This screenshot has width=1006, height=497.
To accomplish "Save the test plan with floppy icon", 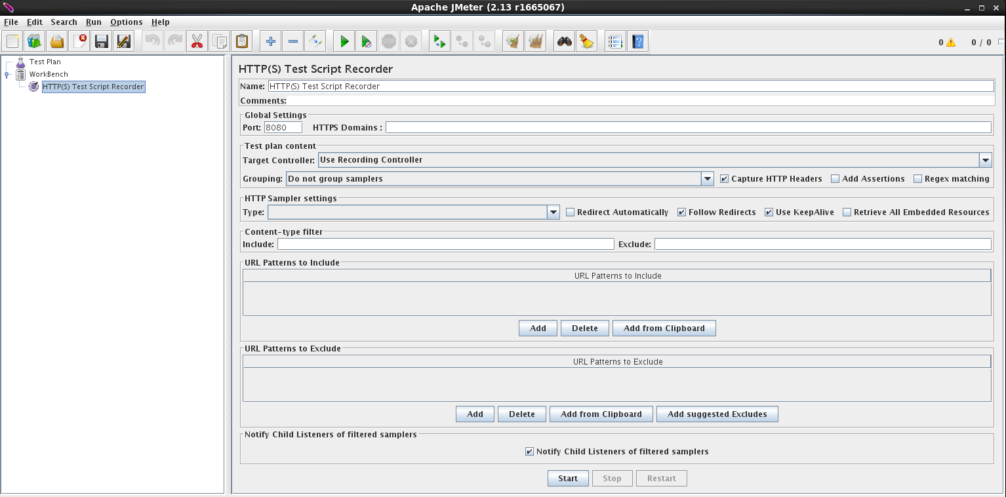I will (x=102, y=41).
